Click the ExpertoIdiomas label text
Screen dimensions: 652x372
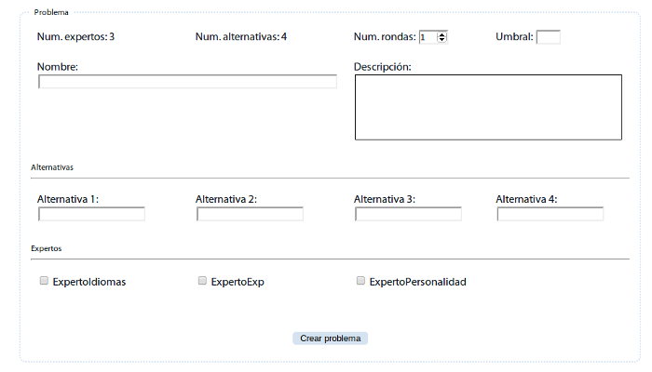coord(89,282)
